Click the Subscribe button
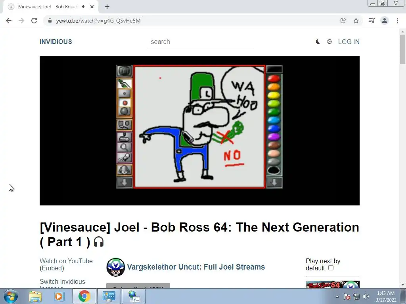 pyautogui.click(x=138, y=286)
